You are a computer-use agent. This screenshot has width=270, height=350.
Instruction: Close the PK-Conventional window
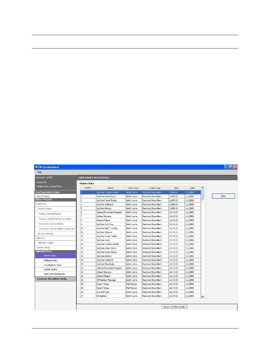(x=235, y=167)
